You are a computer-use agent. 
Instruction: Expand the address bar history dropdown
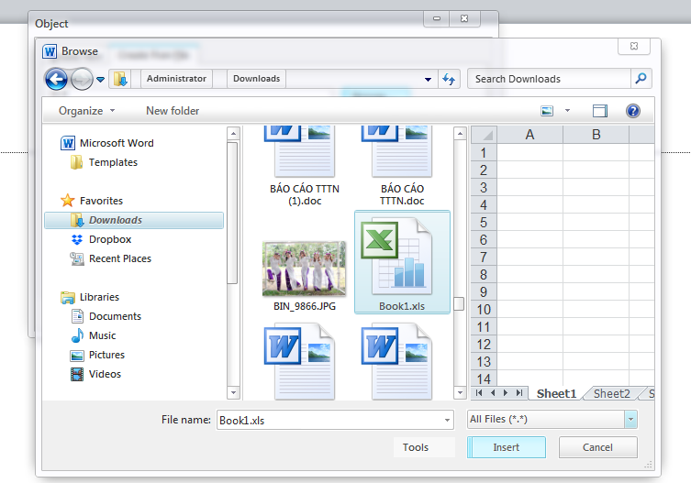(x=428, y=79)
